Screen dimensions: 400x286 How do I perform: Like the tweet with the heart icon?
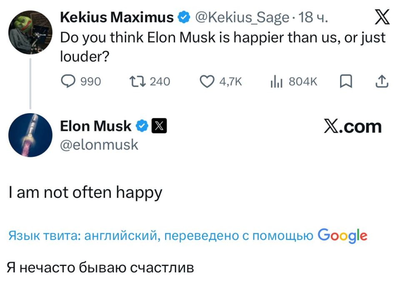tap(207, 82)
